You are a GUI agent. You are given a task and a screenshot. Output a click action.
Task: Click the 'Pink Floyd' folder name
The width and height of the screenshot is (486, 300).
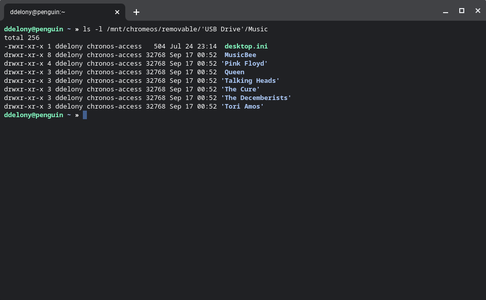tap(245, 63)
